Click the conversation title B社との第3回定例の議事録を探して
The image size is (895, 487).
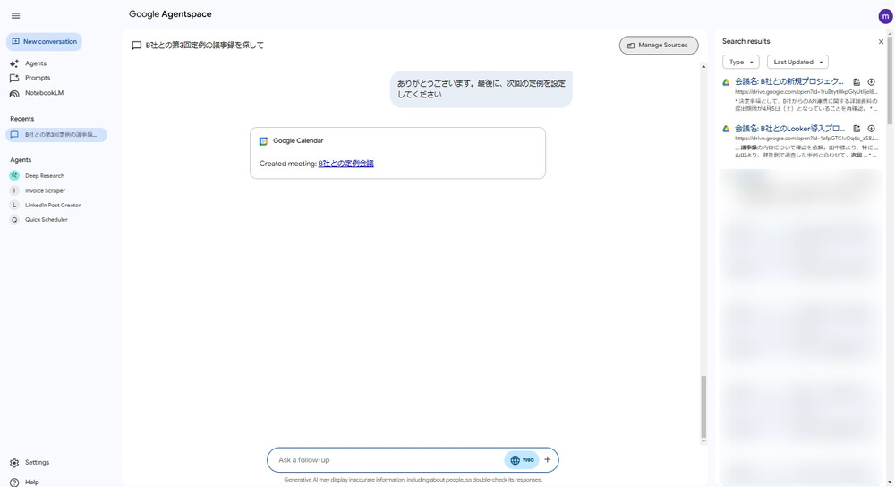204,46
